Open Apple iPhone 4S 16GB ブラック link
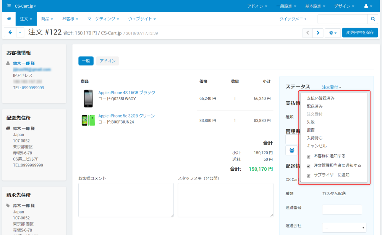 127,93
